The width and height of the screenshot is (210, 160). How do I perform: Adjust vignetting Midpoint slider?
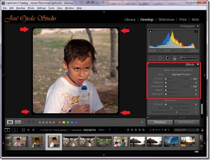pos(166,83)
